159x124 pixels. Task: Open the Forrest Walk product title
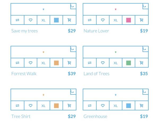[24, 74]
